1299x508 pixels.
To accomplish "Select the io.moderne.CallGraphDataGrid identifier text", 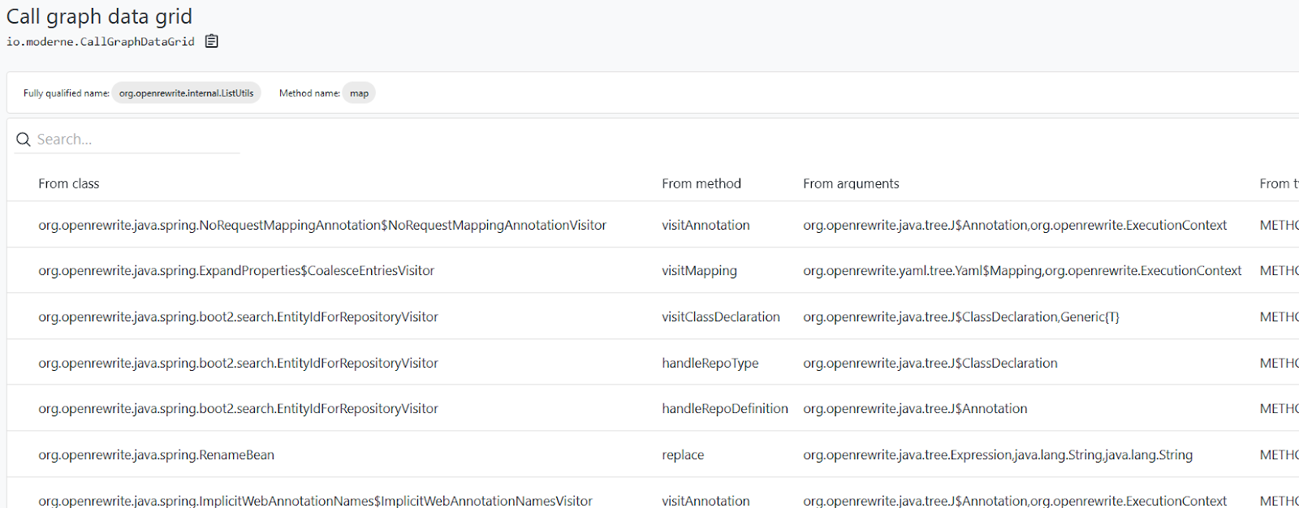I will (101, 41).
